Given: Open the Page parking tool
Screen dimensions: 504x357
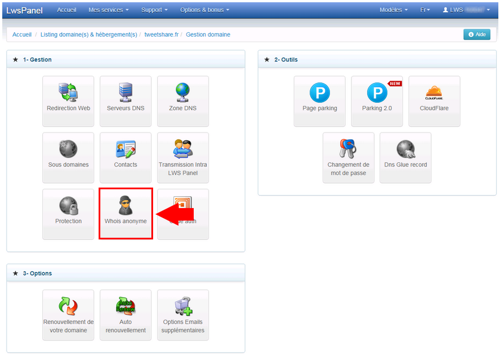Looking at the screenshot, I should point(319,101).
